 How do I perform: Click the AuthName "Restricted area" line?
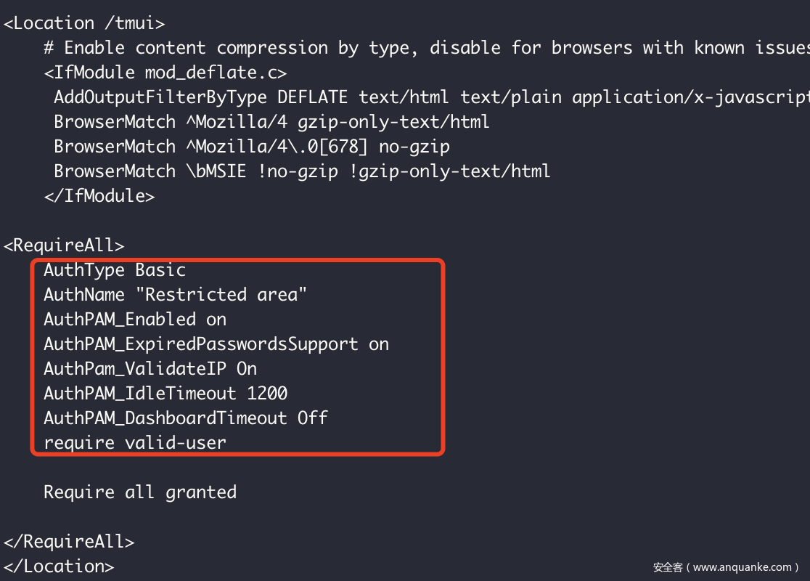tap(175, 295)
